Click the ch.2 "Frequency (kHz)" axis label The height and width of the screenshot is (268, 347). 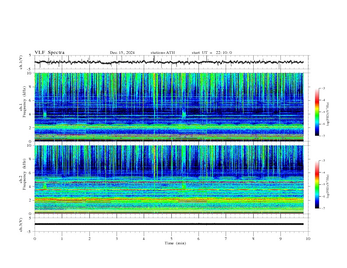[x=25, y=174]
